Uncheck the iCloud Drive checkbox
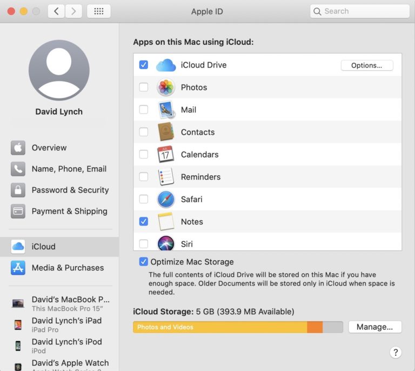The height and width of the screenshot is (371, 415). pyautogui.click(x=143, y=64)
